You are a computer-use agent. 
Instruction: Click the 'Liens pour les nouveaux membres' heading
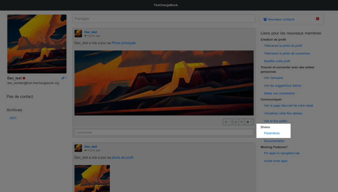(291, 33)
